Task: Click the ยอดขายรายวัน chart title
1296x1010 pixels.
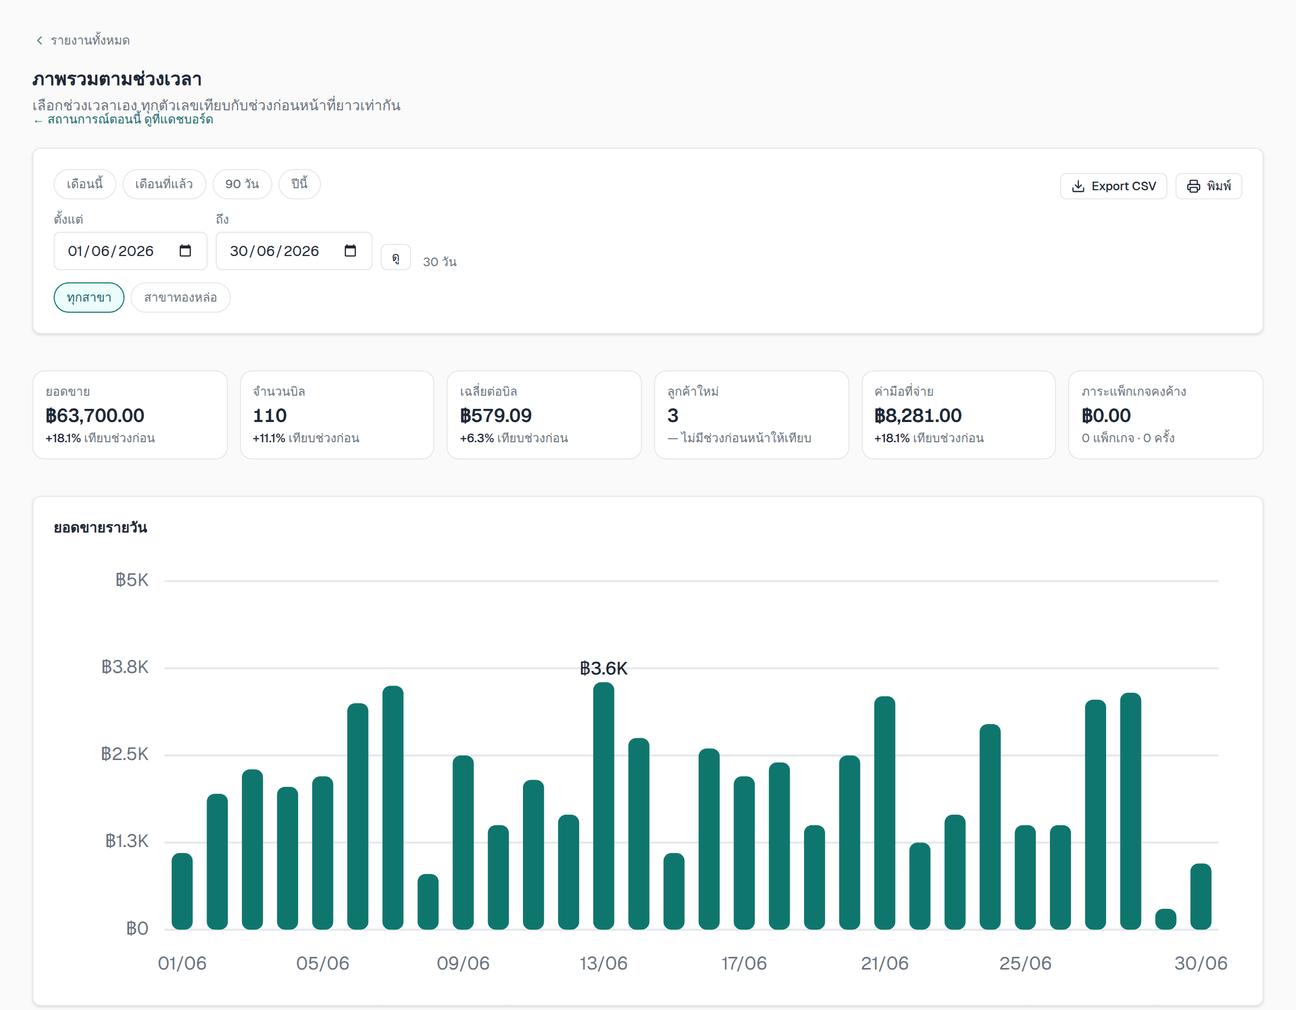Action: coord(100,527)
